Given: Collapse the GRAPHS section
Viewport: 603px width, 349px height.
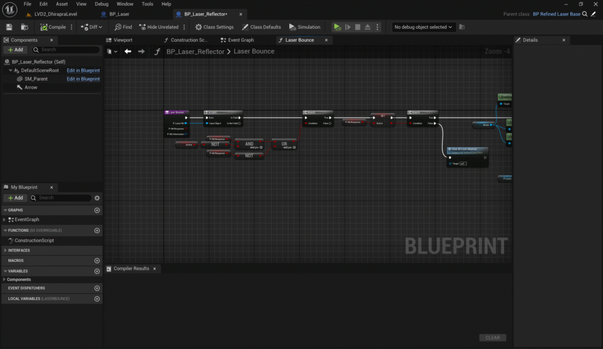Looking at the screenshot, I should point(5,210).
